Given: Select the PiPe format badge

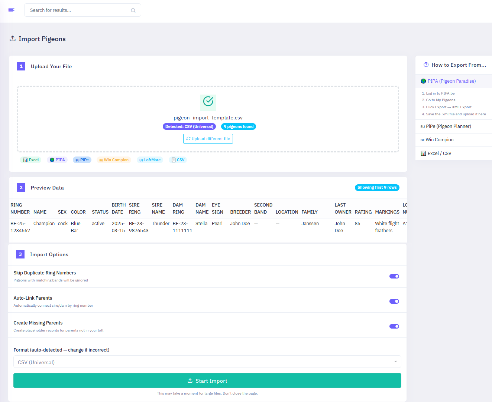Looking at the screenshot, I should point(82,159).
